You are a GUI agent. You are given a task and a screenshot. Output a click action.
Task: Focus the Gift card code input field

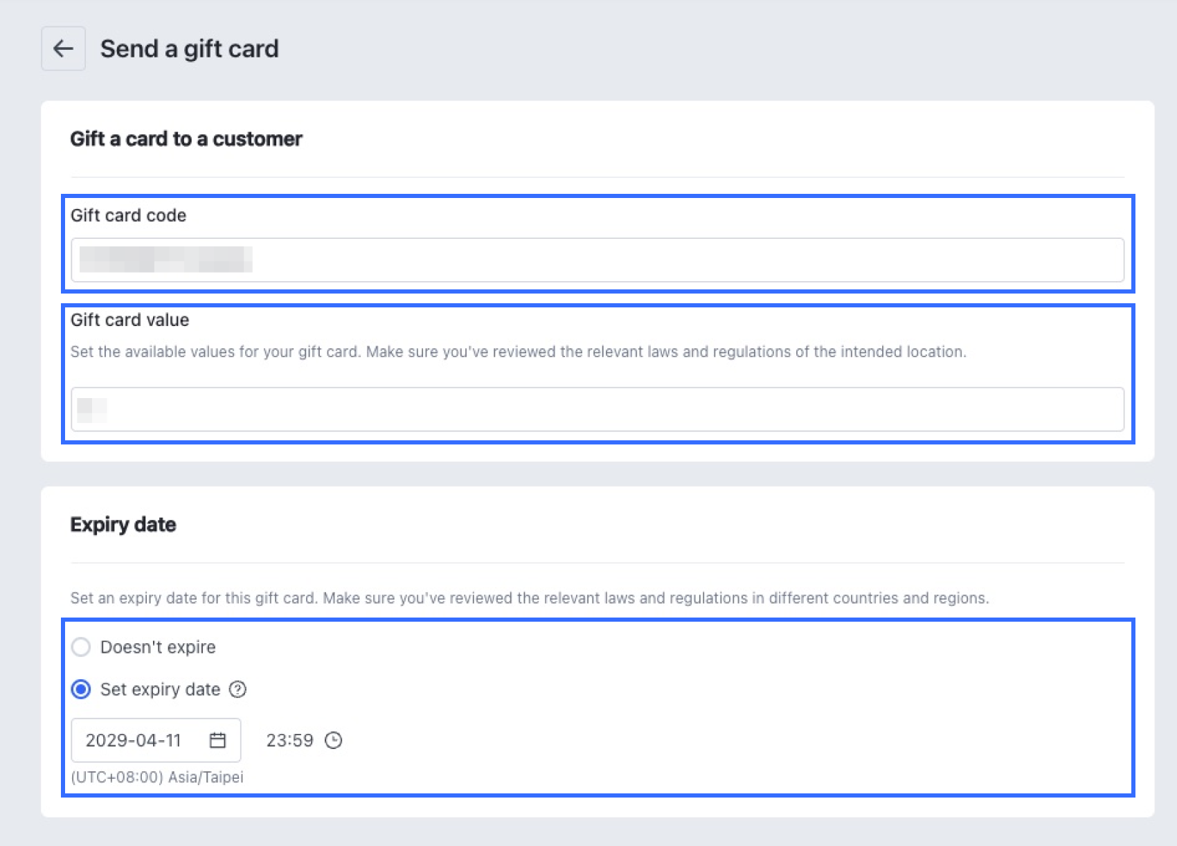click(x=597, y=260)
